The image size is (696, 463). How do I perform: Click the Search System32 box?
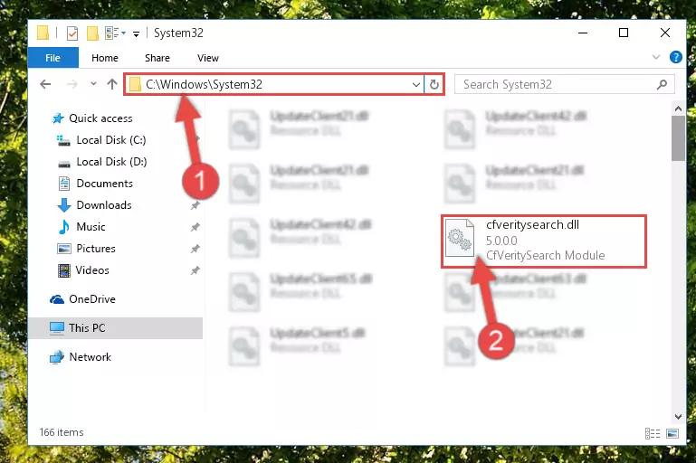tap(564, 84)
